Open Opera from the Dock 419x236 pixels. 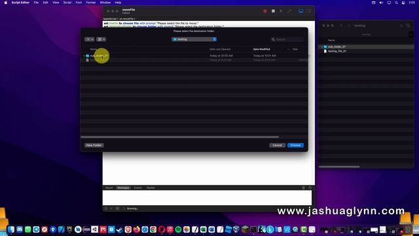162,229
